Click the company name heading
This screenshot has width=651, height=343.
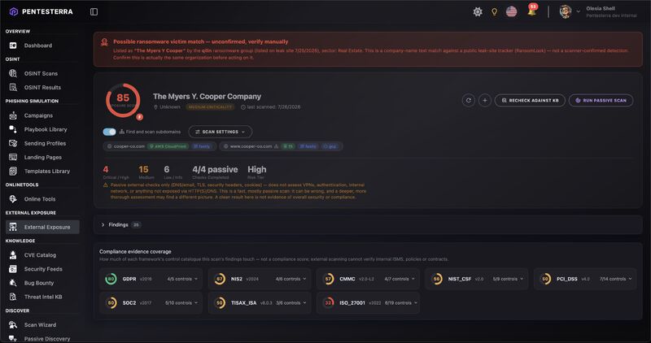pyautogui.click(x=207, y=96)
